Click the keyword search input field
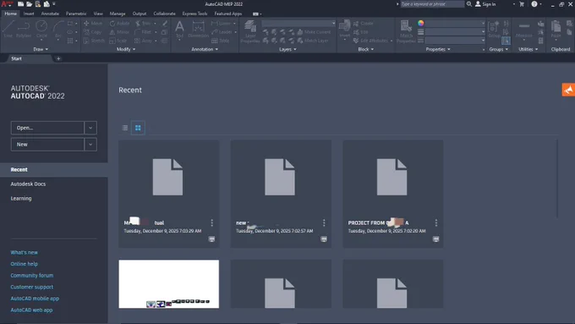The width and height of the screenshot is (575, 324). click(x=432, y=4)
